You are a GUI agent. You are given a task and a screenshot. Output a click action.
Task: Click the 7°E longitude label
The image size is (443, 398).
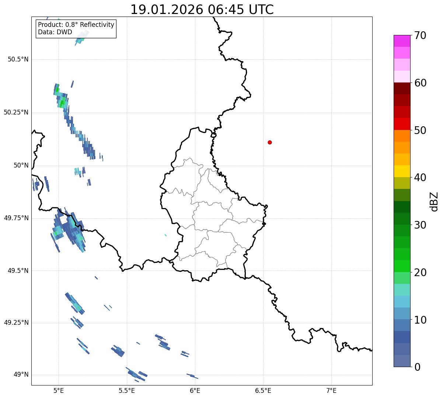(332, 391)
